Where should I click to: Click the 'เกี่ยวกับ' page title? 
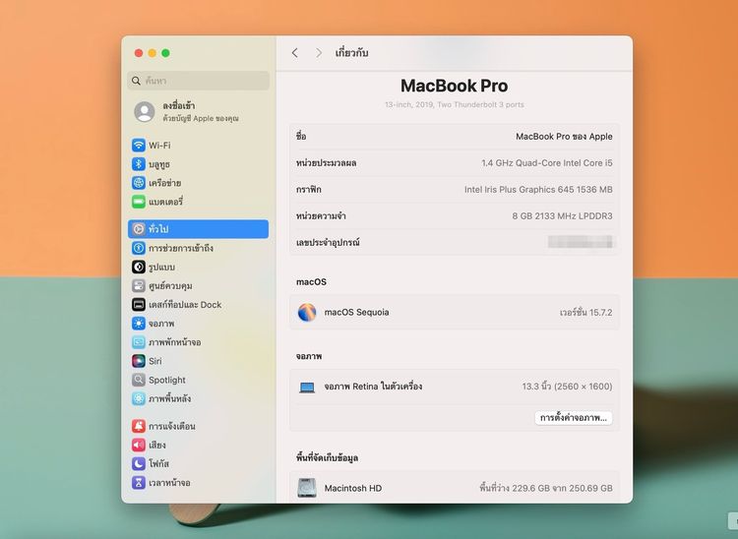351,53
